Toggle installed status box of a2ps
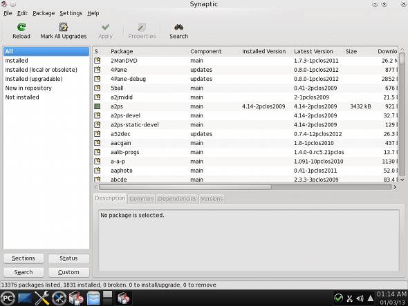The height and width of the screenshot is (306, 408). 98,106
